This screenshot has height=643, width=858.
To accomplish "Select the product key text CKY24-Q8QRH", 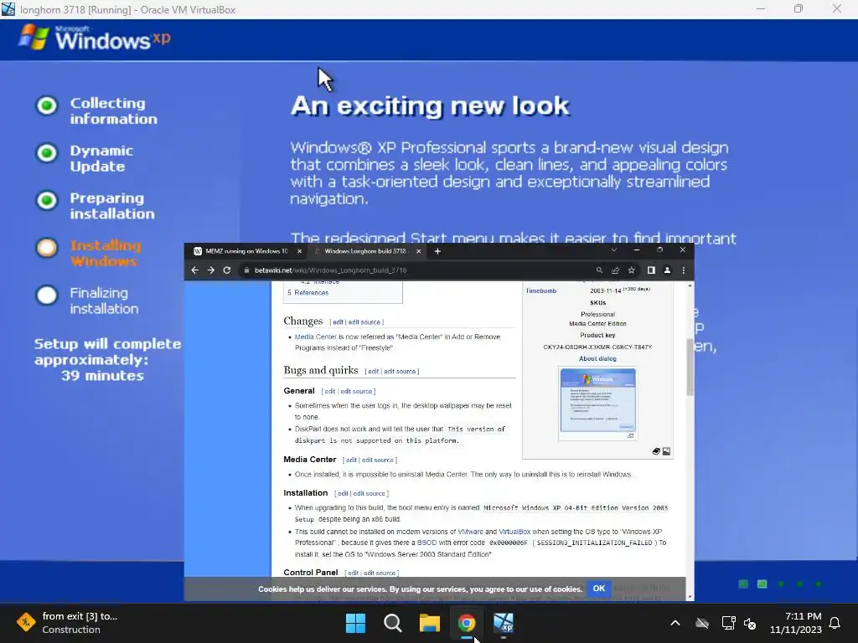I will pos(597,347).
